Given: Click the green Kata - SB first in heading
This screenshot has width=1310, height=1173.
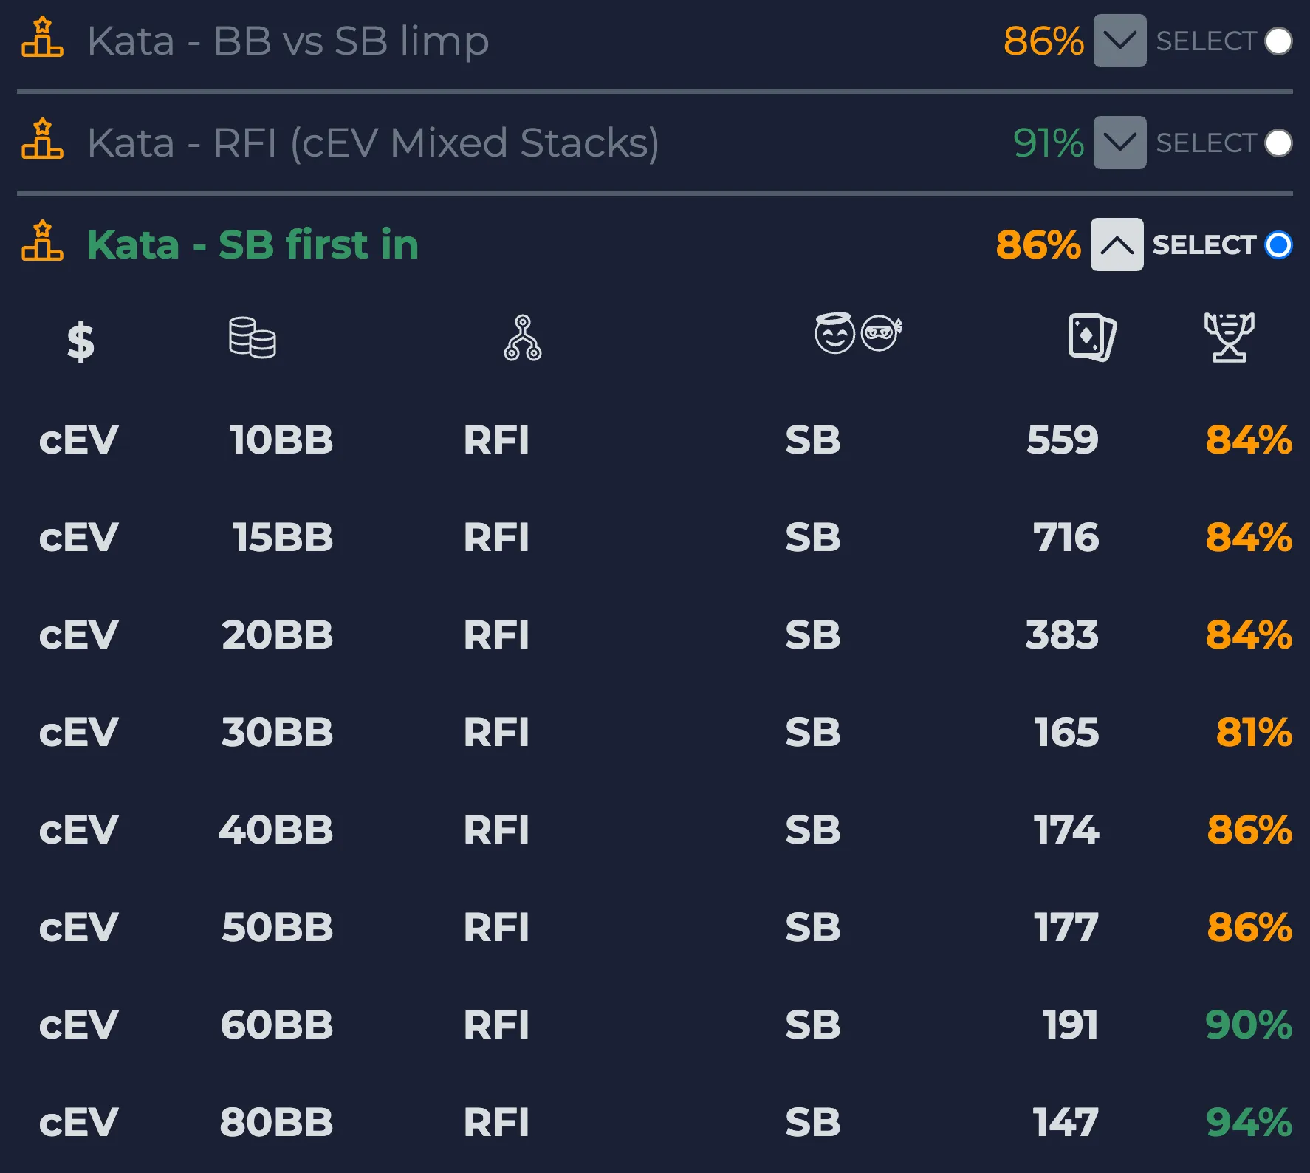Looking at the screenshot, I should (252, 244).
